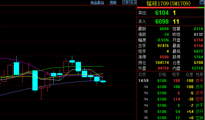Click the 幅度 value -0.55%
205x120 pixels.
pyautogui.click(x=163, y=40)
